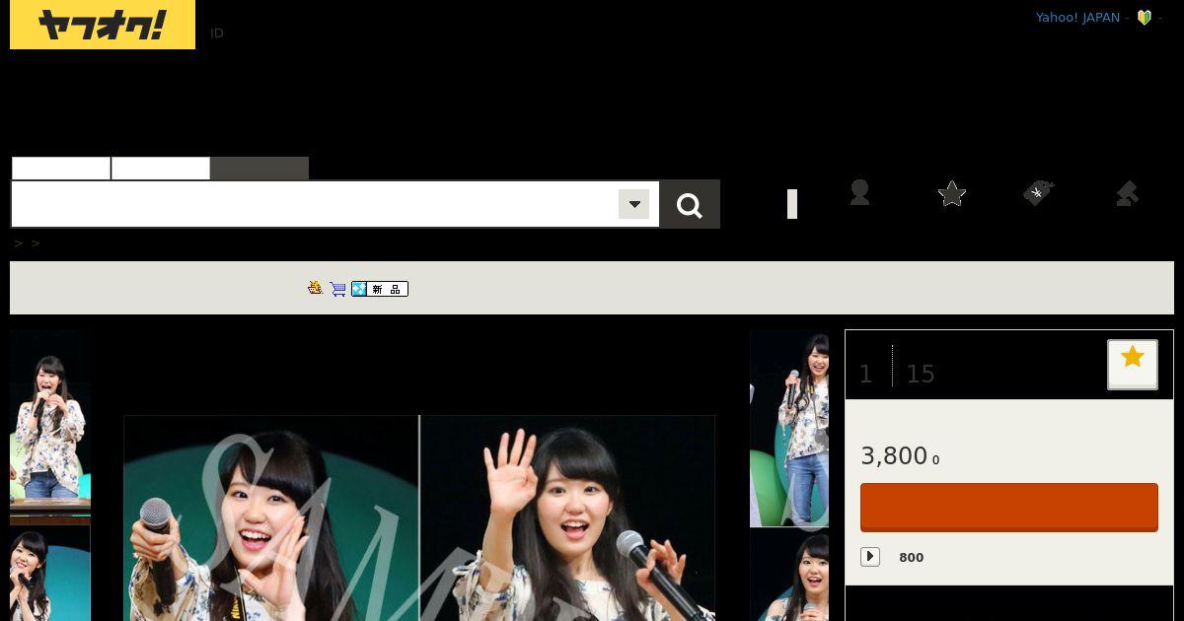Screen dimensions: 1184x621
Task: Click the yellow store icon before the cart
Action: click(316, 288)
